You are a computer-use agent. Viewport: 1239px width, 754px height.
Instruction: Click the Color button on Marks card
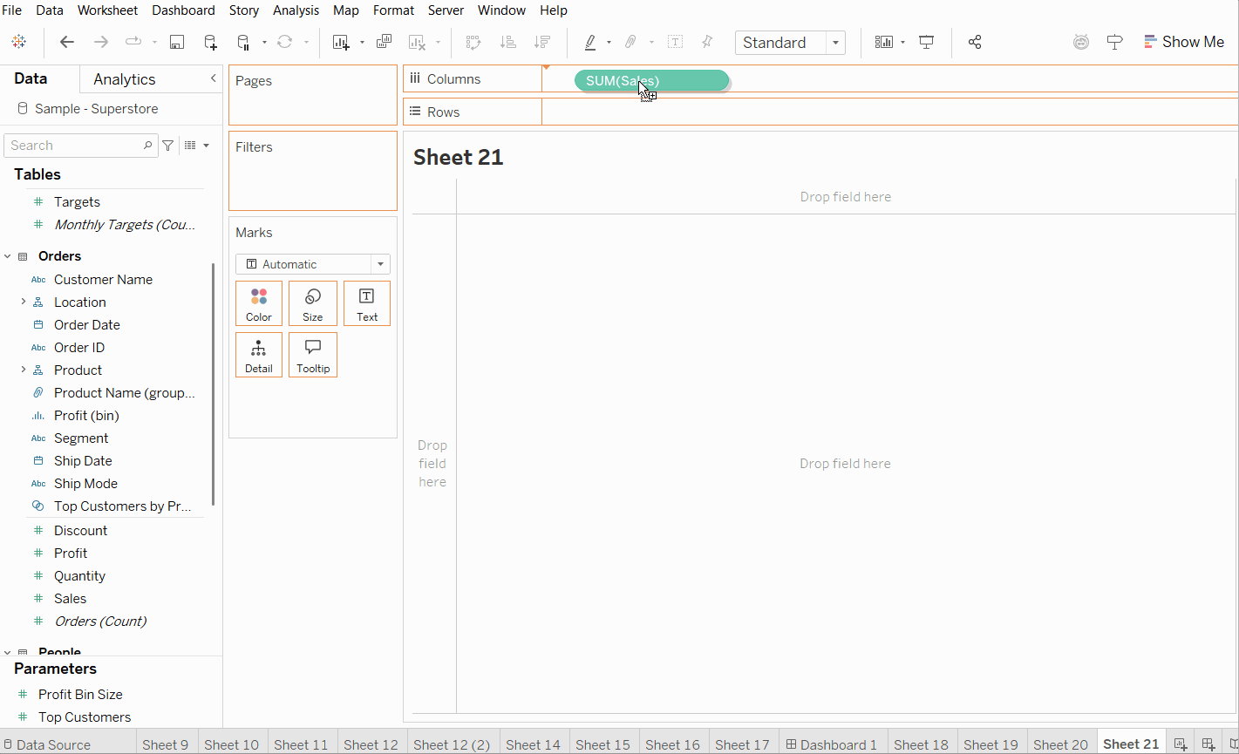pyautogui.click(x=259, y=303)
